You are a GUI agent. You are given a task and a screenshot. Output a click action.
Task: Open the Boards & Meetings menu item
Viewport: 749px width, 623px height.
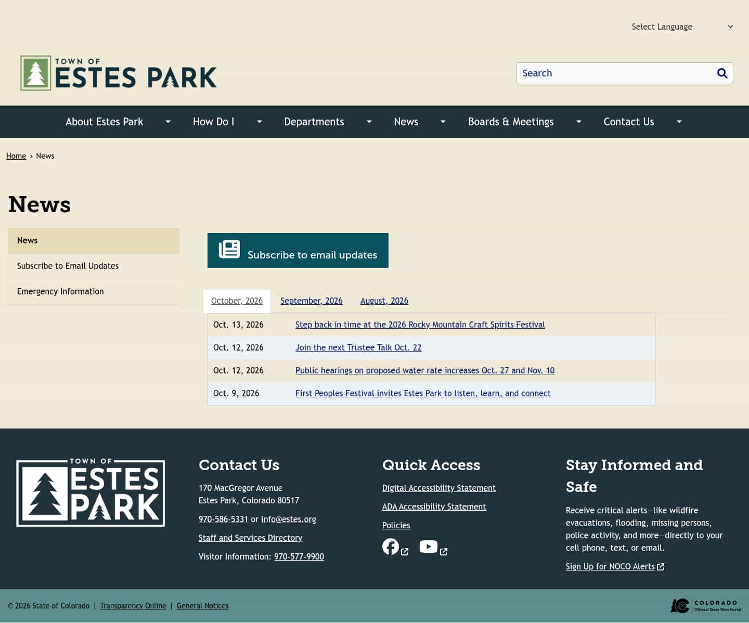coord(511,122)
